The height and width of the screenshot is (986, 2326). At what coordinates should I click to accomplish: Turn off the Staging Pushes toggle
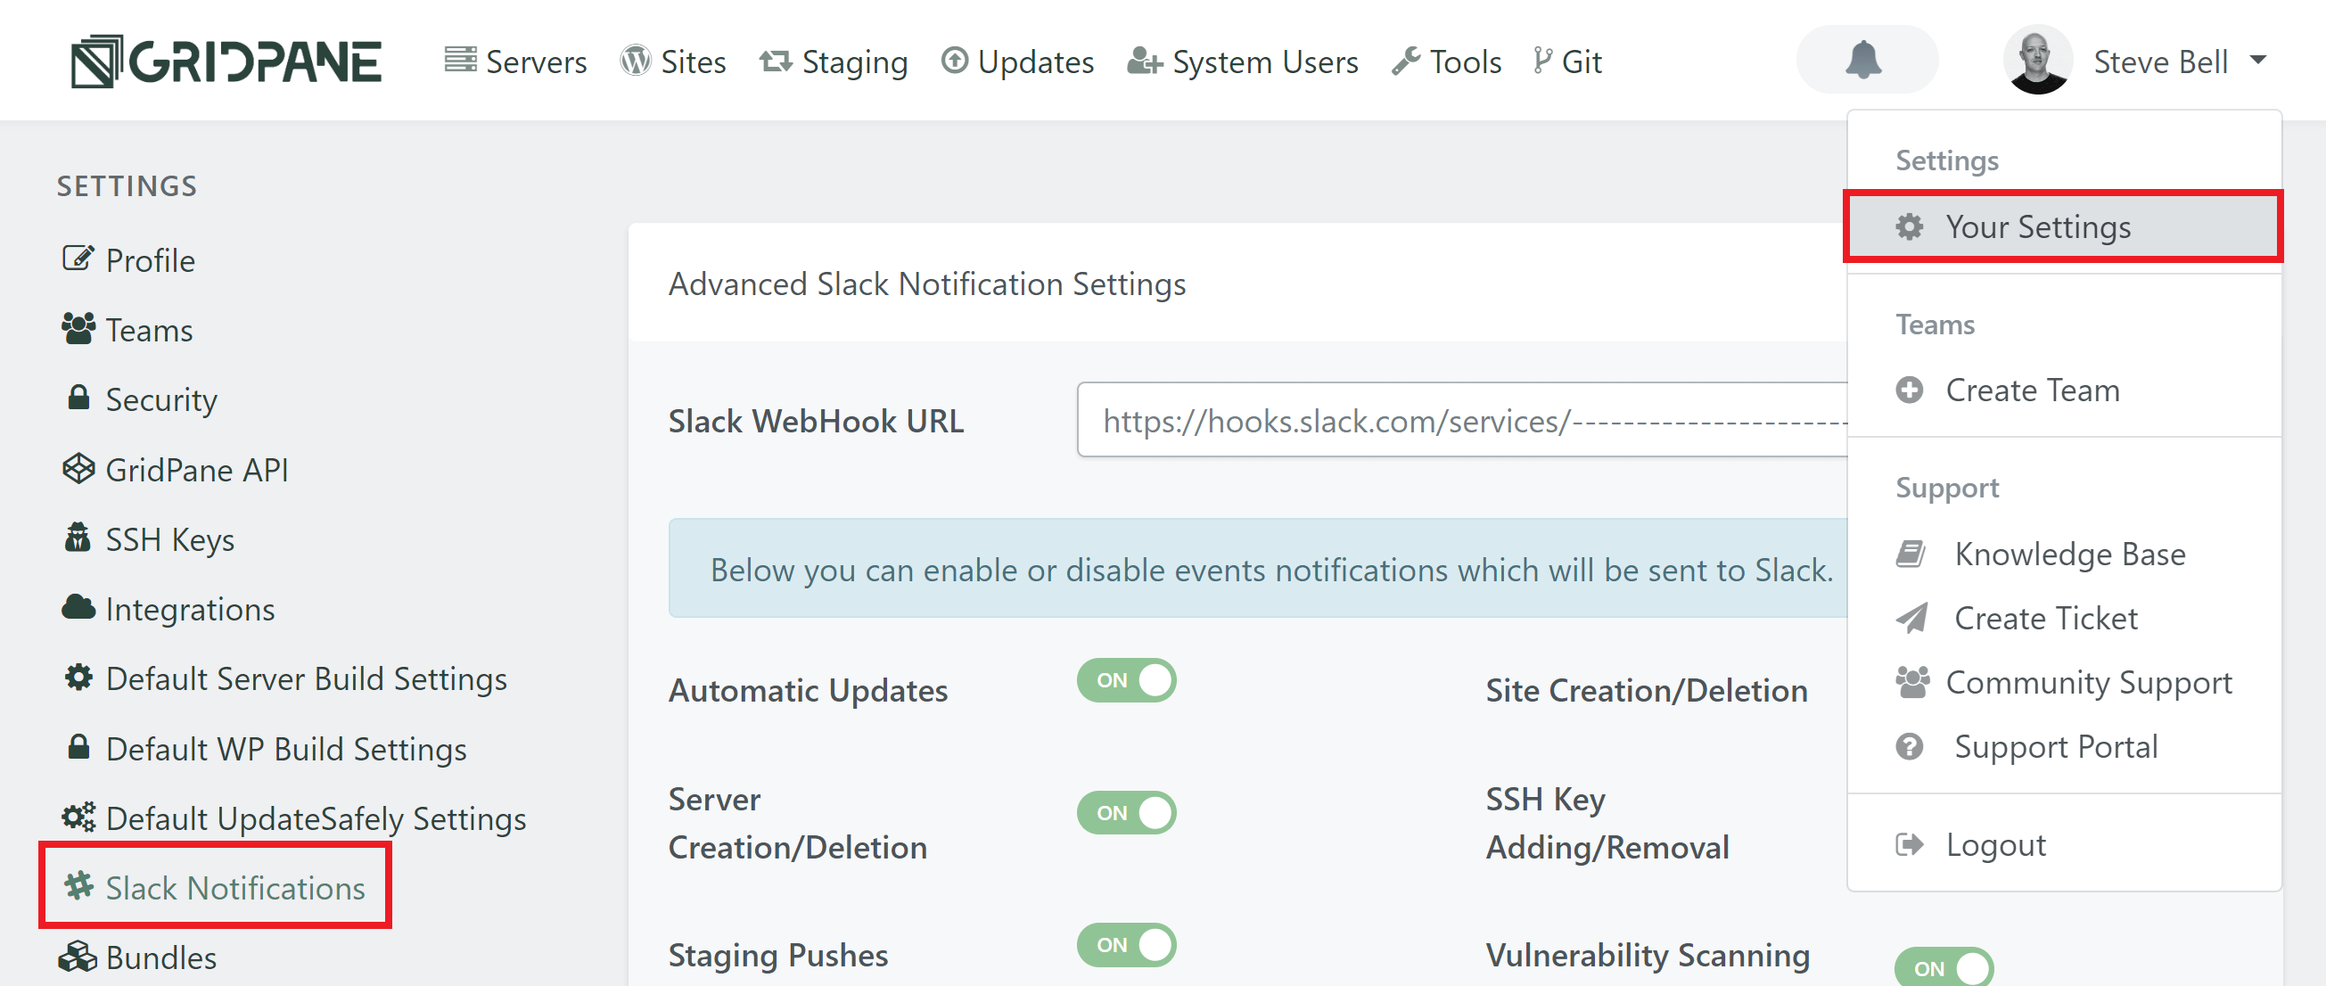click(1126, 944)
